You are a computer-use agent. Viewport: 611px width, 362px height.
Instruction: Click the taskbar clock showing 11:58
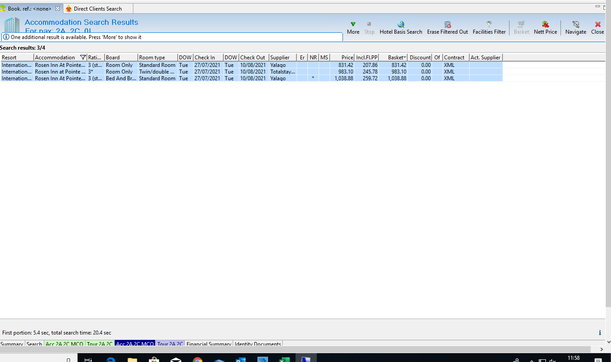tap(573, 358)
